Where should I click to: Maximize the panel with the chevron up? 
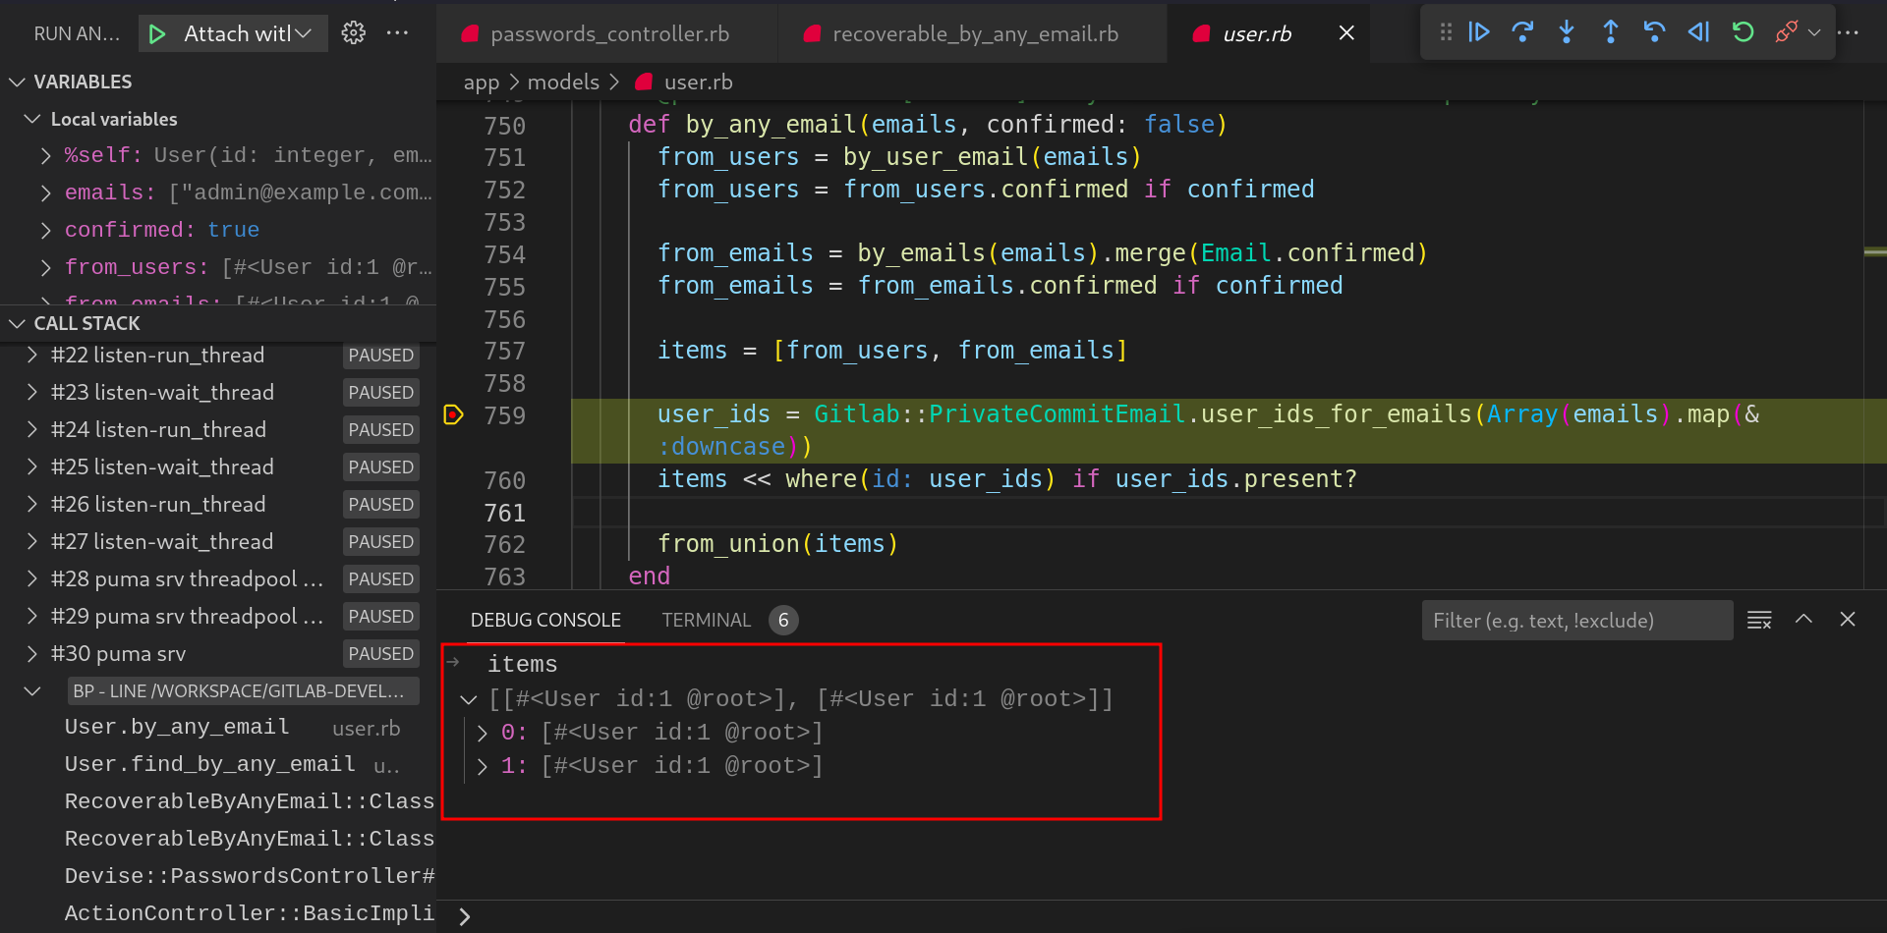[x=1803, y=619]
